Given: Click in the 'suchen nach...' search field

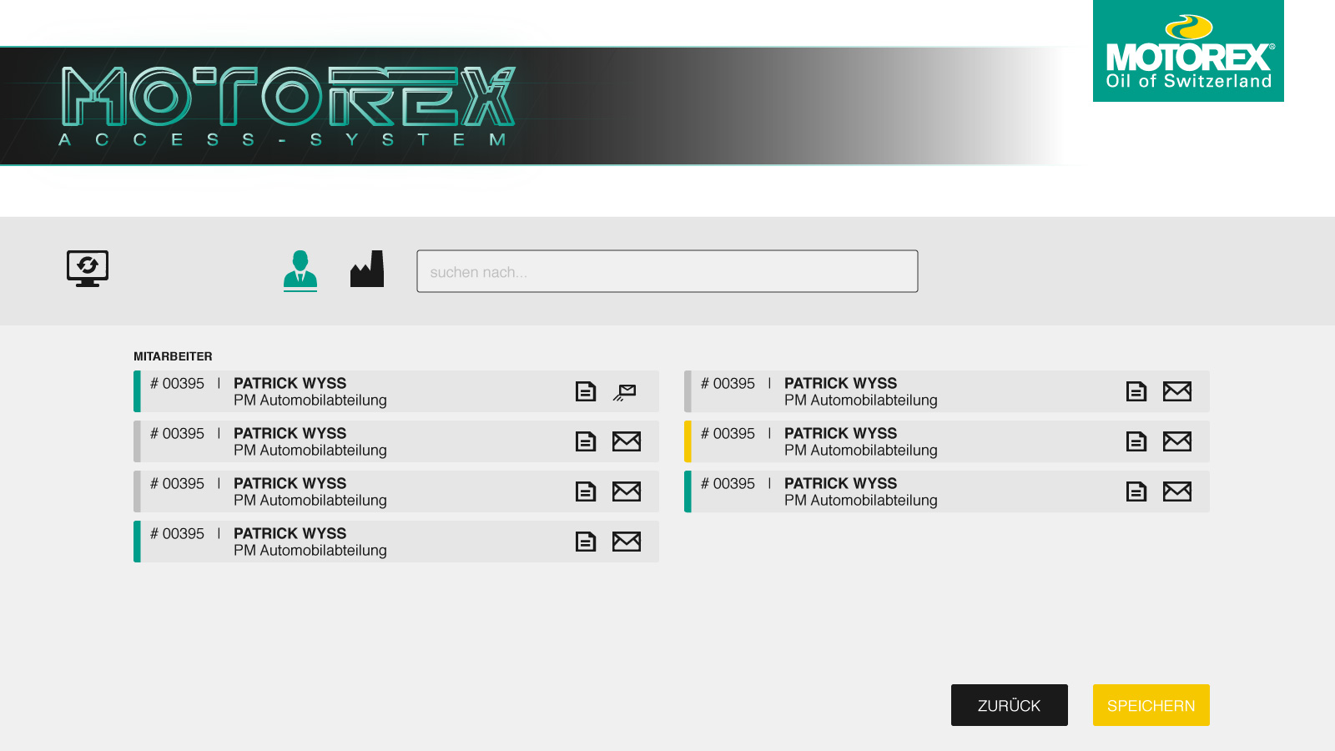Looking at the screenshot, I should pos(667,271).
